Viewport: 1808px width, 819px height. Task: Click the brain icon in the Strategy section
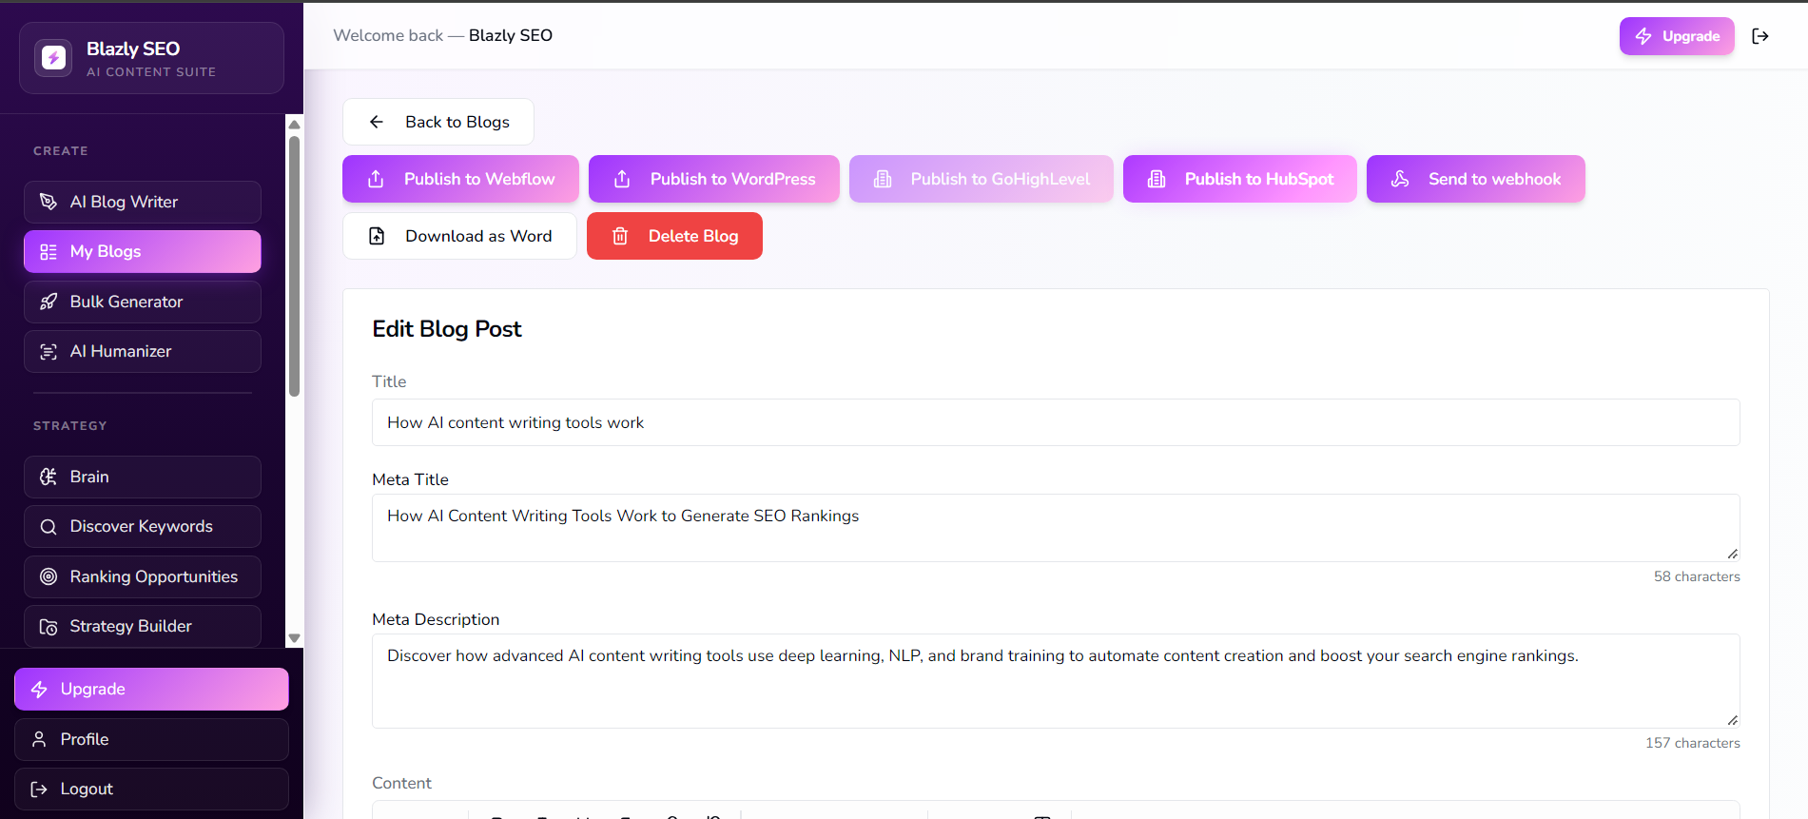pos(49,477)
